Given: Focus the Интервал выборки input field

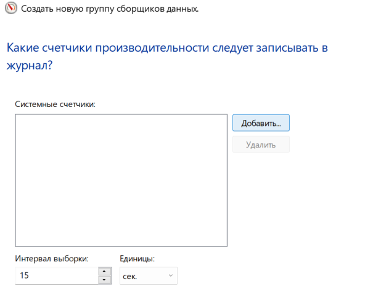Looking at the screenshot, I should click(x=57, y=275).
